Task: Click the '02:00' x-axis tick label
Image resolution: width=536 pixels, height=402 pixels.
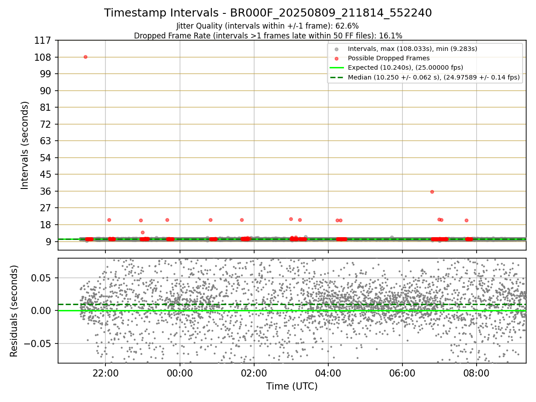Action: [254, 373]
